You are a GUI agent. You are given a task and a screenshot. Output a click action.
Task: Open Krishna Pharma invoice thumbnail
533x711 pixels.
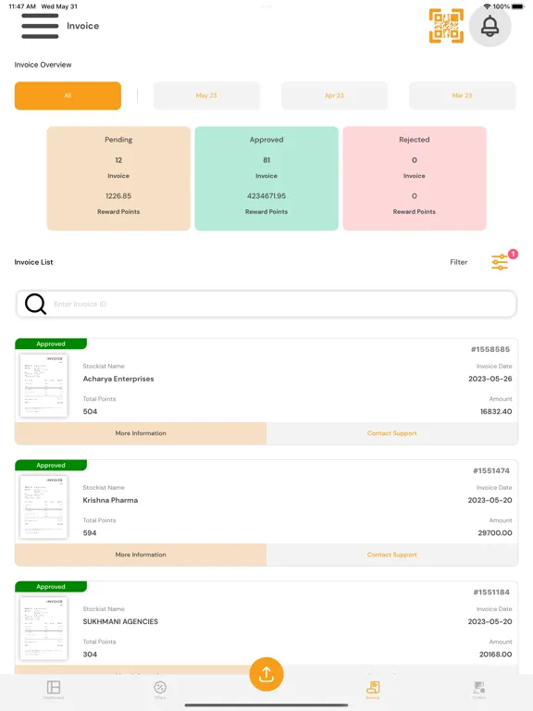pos(44,507)
